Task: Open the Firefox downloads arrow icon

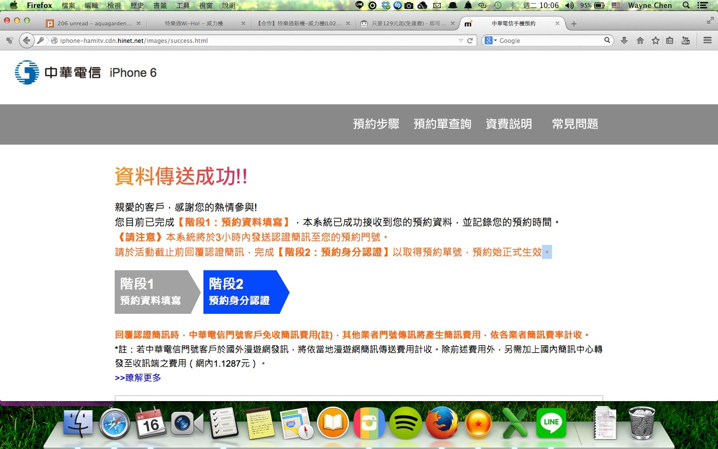Action: pos(624,40)
